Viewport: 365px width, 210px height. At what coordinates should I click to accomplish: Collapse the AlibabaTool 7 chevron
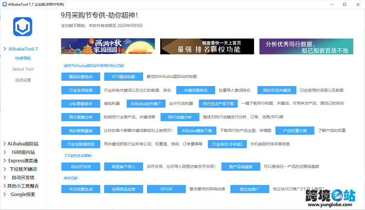(5, 49)
